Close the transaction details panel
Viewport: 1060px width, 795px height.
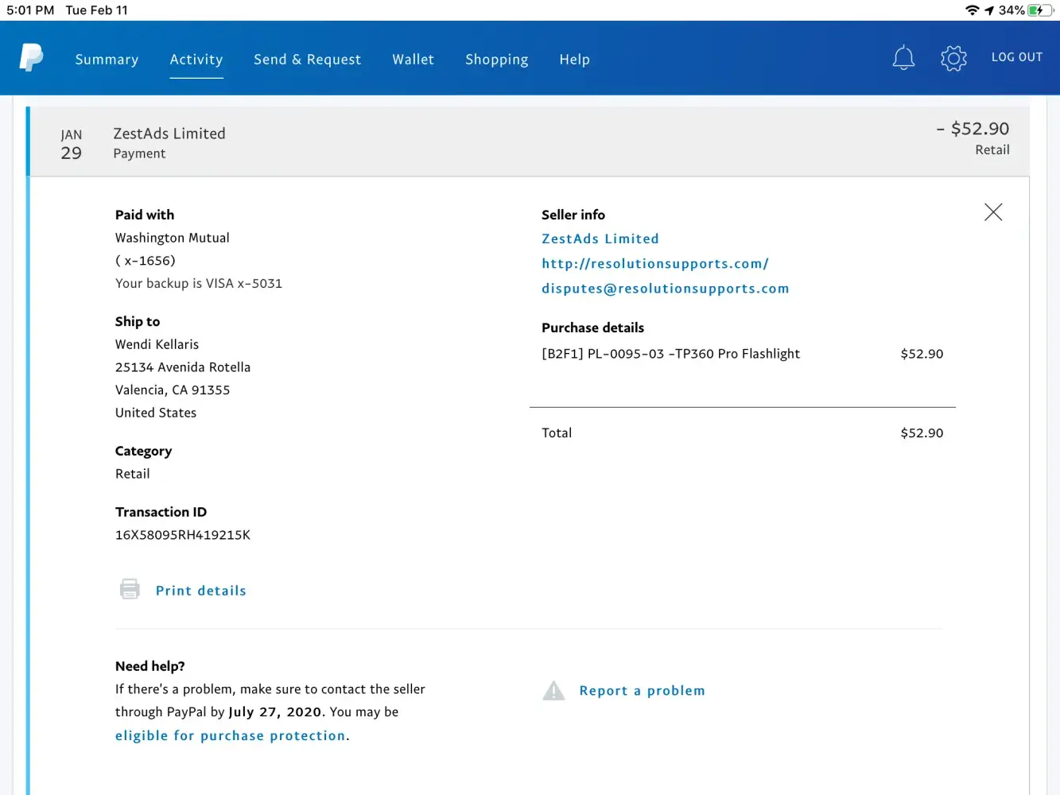pyautogui.click(x=993, y=212)
